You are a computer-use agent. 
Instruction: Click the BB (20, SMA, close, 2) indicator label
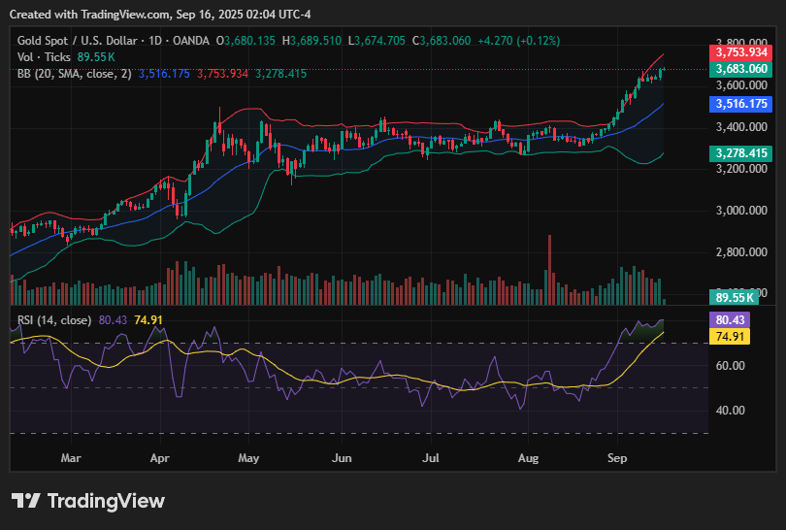click(x=74, y=74)
